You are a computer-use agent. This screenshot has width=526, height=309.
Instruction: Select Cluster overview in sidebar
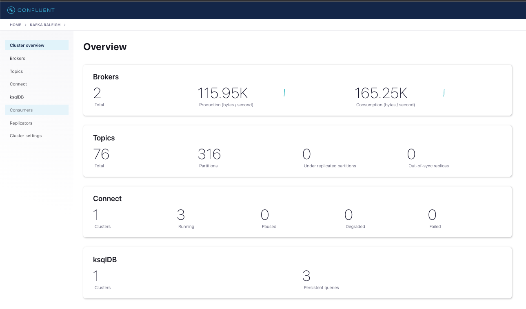(x=37, y=45)
